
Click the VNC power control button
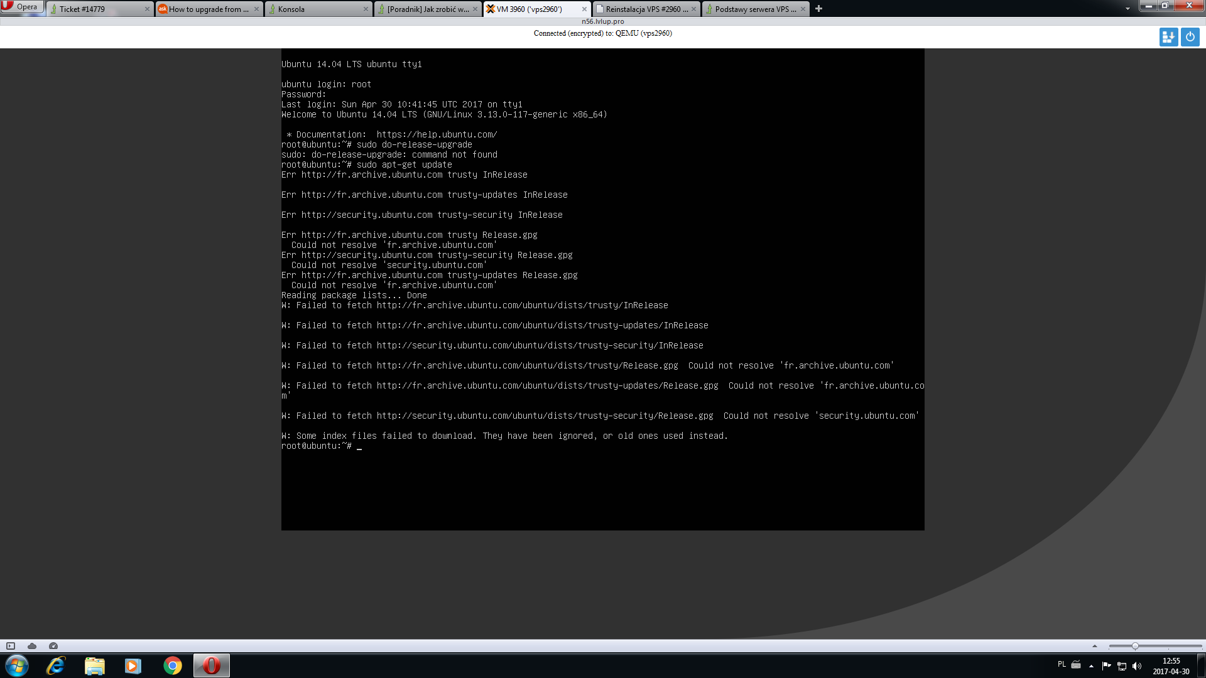(x=1190, y=37)
